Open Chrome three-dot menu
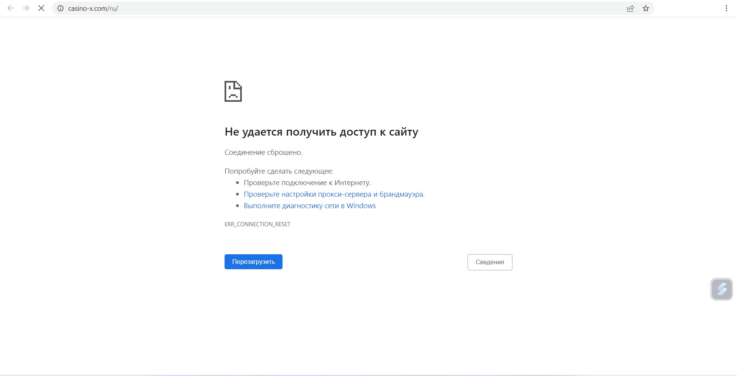The height and width of the screenshot is (376, 737). pos(726,8)
